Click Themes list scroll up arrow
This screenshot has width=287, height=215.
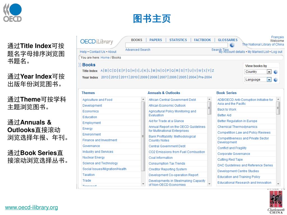pos(143,99)
